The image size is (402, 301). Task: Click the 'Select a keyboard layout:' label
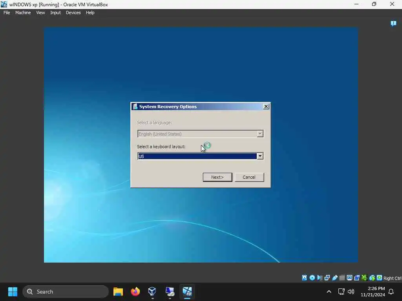161,147
